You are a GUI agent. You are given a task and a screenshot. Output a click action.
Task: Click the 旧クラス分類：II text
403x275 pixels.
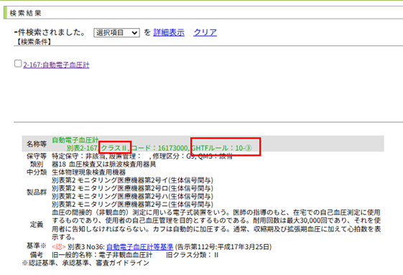point(192,255)
